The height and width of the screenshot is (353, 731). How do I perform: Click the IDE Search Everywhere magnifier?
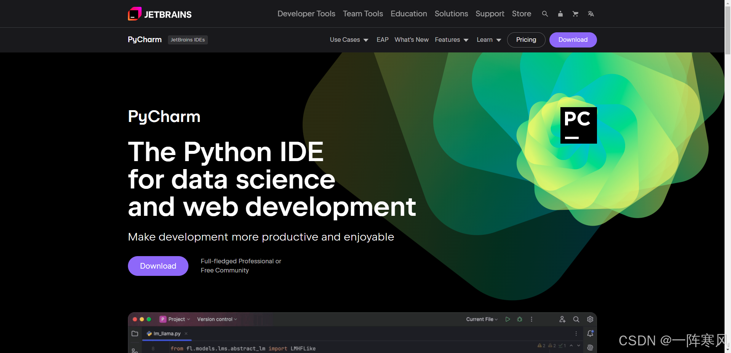[x=576, y=319]
